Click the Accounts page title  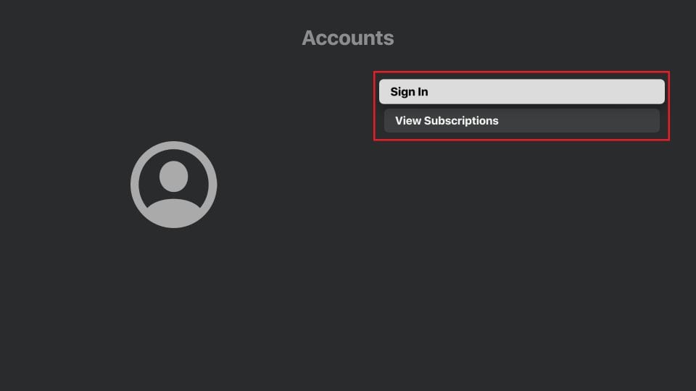pyautogui.click(x=348, y=38)
